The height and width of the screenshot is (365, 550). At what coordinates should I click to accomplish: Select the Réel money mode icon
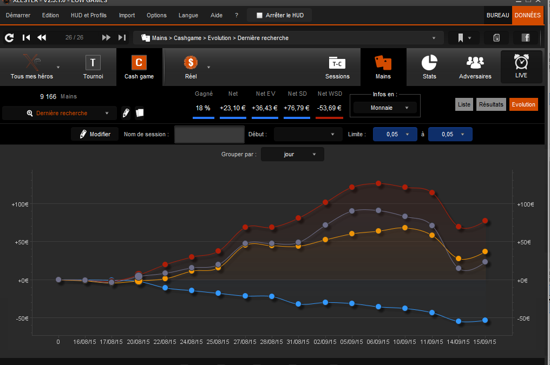coord(191,63)
